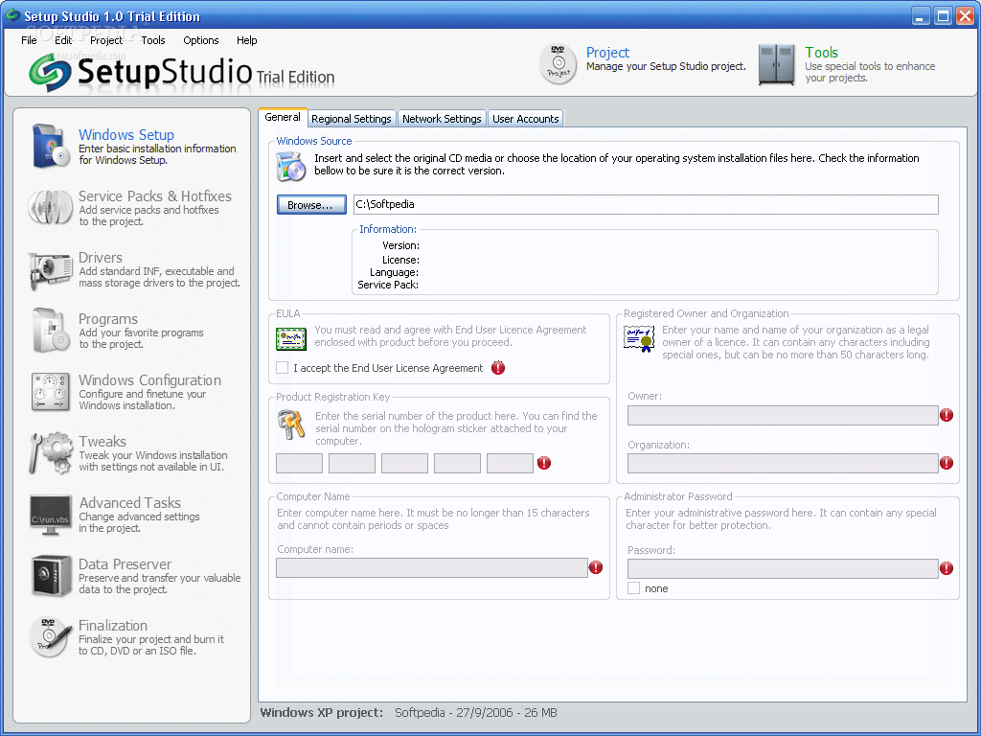
Task: Click the Product Registration keys icon
Action: [291, 425]
